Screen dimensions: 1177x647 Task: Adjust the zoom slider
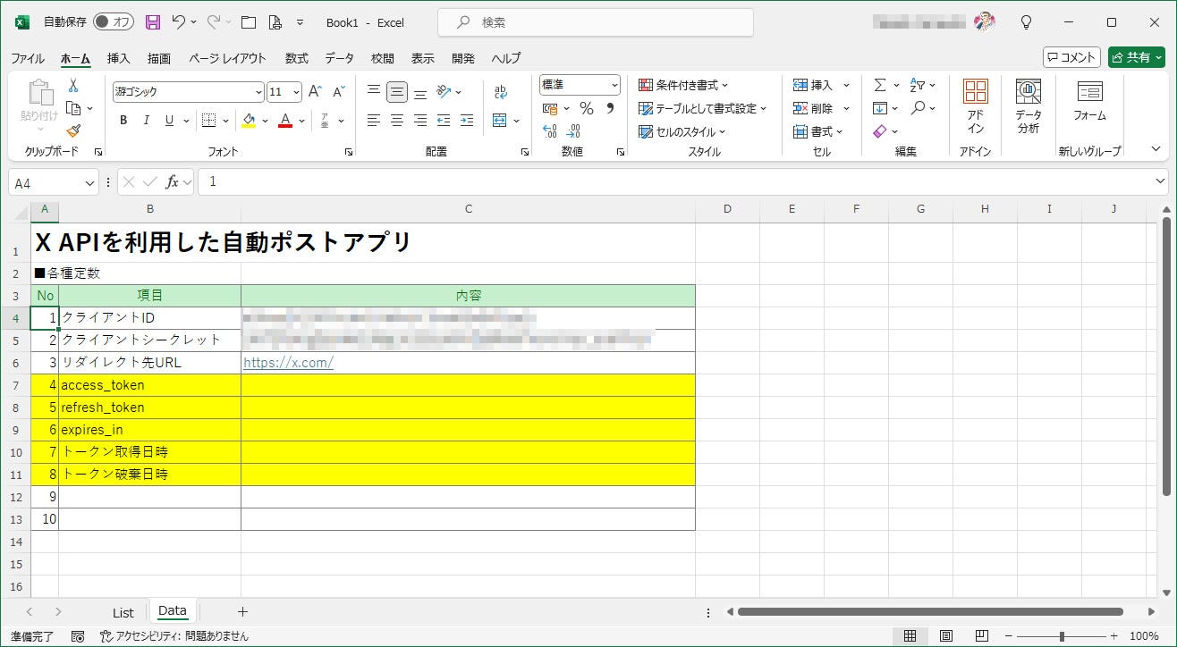pyautogui.click(x=1061, y=636)
